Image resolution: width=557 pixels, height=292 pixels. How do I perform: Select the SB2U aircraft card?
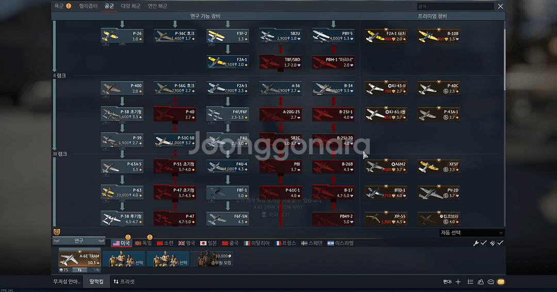280,36
